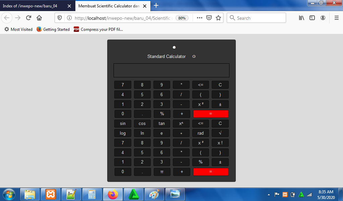Image resolution: width=343 pixels, height=201 pixels.
Task: Open the Paint taskbar icon
Action: click(x=154, y=194)
